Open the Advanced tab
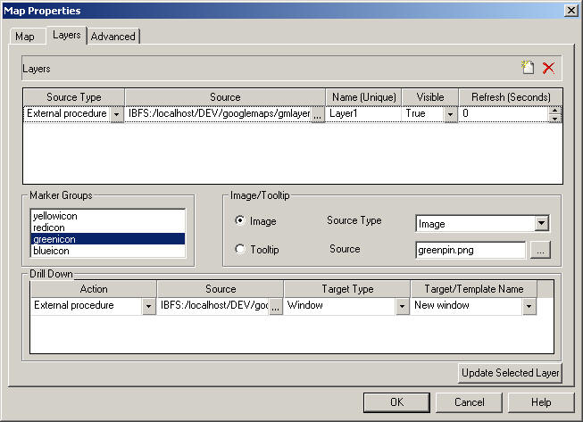583x422 pixels. point(113,37)
